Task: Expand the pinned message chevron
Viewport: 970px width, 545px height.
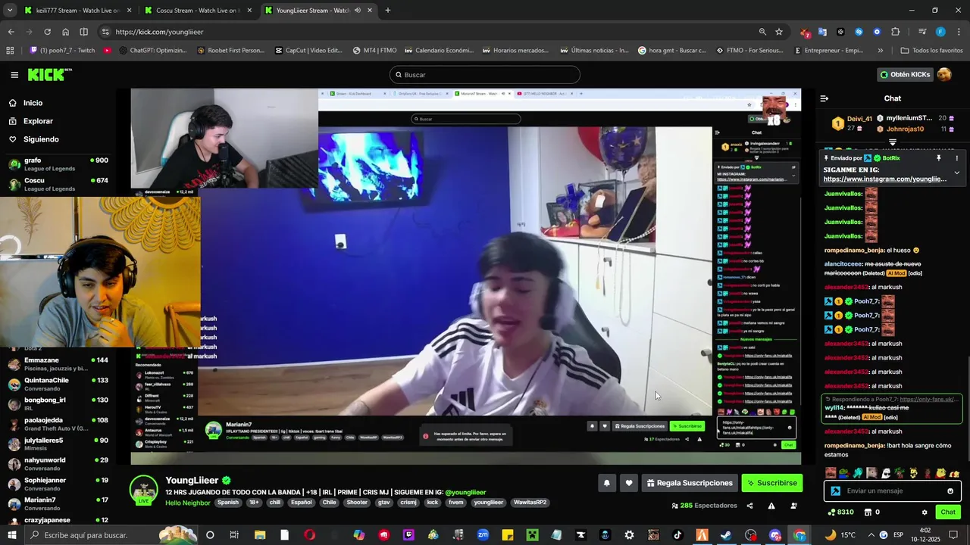Action: (x=956, y=173)
